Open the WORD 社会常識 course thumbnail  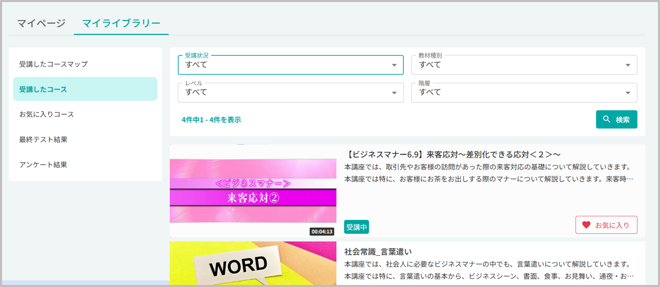[x=253, y=263]
